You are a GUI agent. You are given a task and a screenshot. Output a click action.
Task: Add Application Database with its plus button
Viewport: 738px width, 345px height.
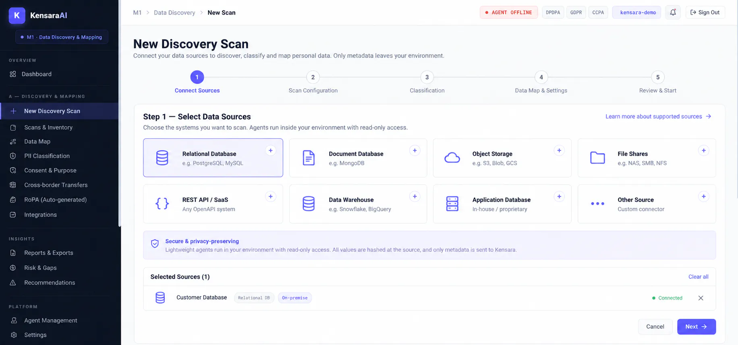pyautogui.click(x=559, y=196)
